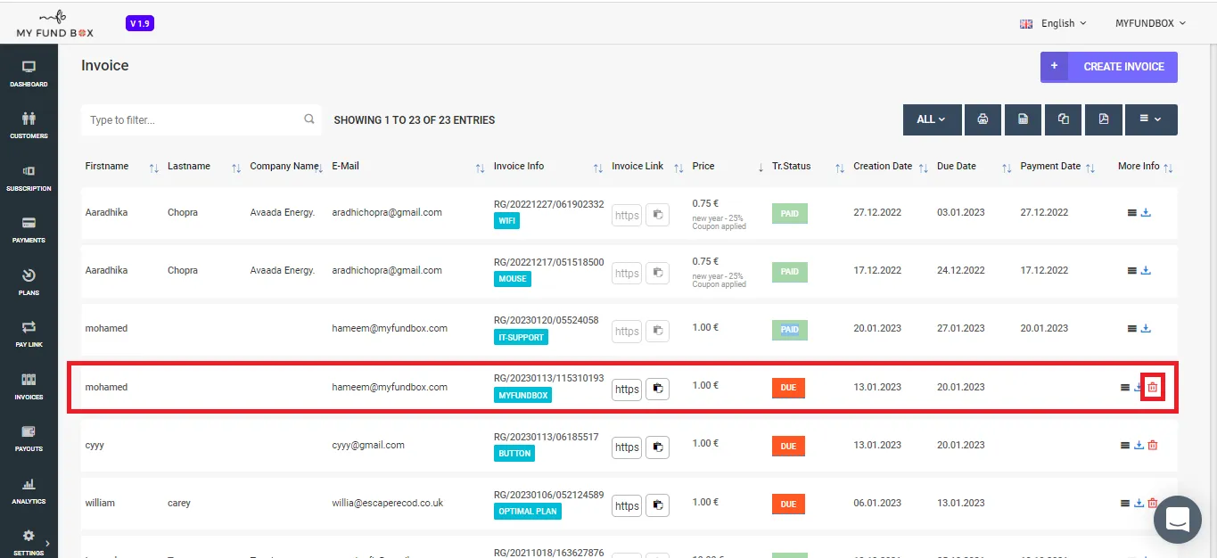
Task: Copy invoice table to clipboard
Action: pos(1063,119)
